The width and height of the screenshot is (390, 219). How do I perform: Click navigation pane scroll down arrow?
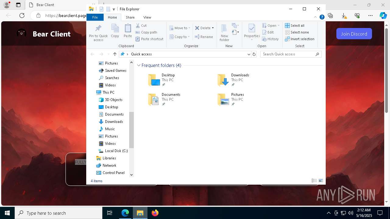[132, 175]
